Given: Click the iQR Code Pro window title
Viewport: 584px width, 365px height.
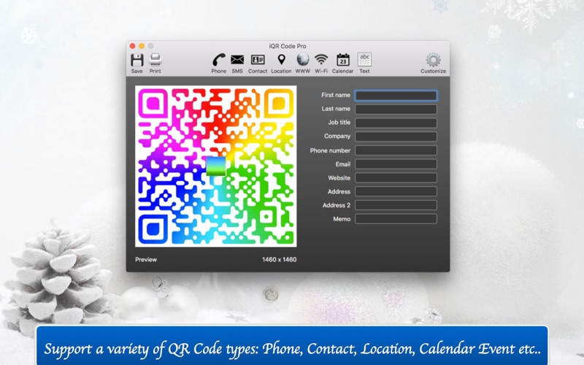Looking at the screenshot, I should point(288,46).
